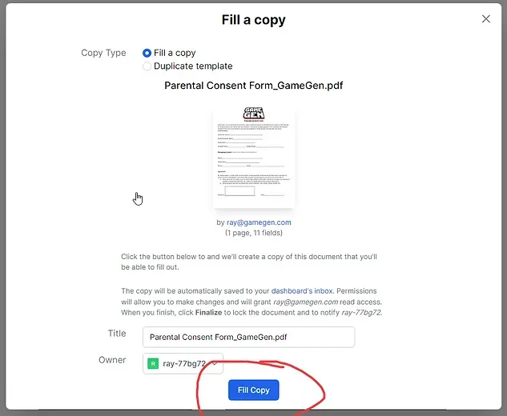Select the Fill a copy radio button
The width and height of the screenshot is (507, 416).
click(x=147, y=53)
